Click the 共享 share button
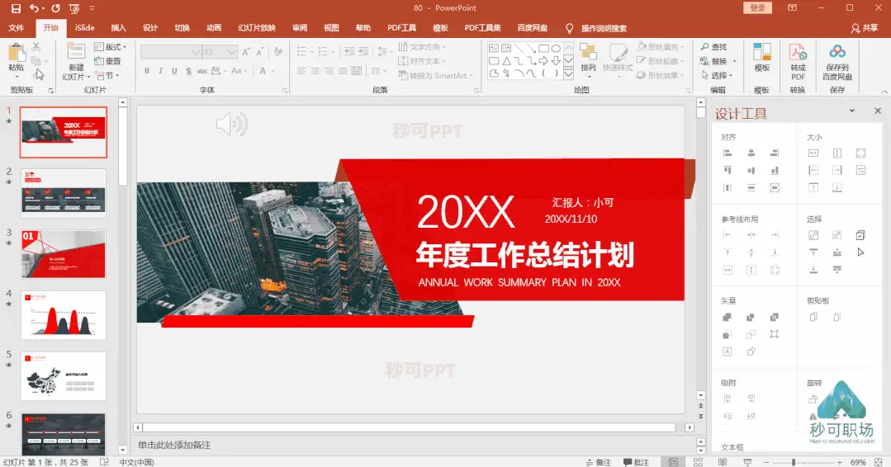This screenshot has height=467, width=891. pyautogui.click(x=865, y=28)
